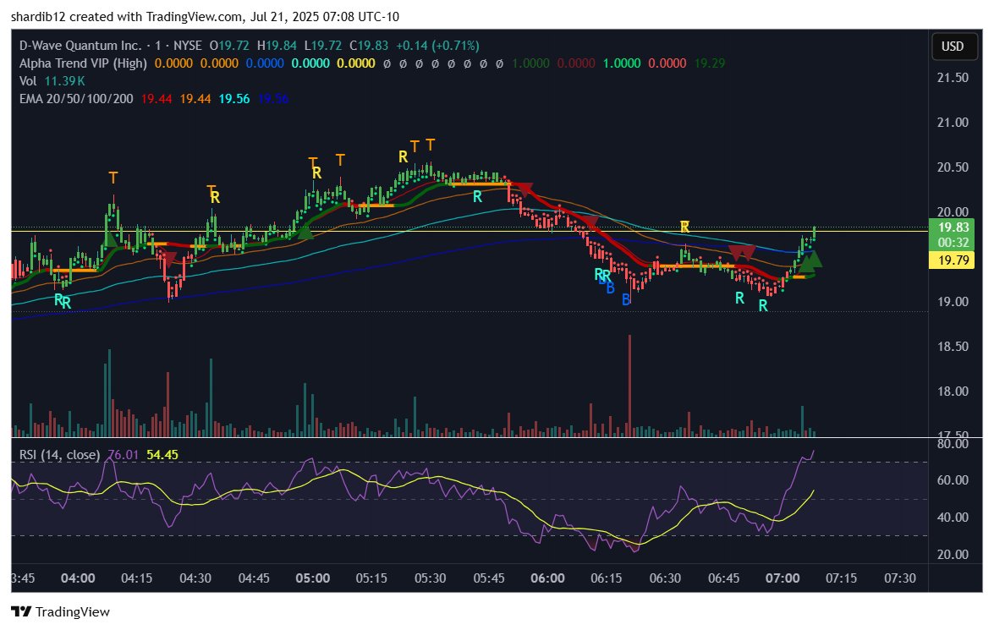Click the open price O19.72
Screen dimensions: 994x630
[x=229, y=46]
